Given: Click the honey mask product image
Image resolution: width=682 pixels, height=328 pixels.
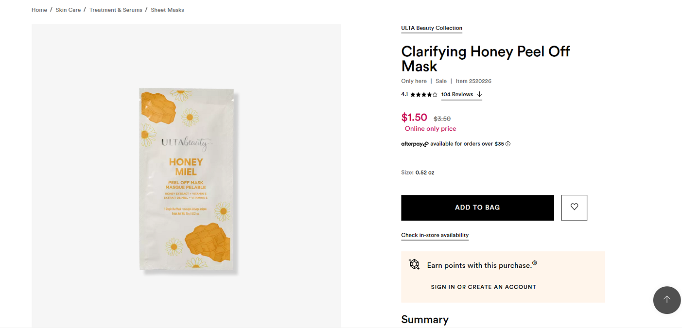Looking at the screenshot, I should tap(186, 180).
